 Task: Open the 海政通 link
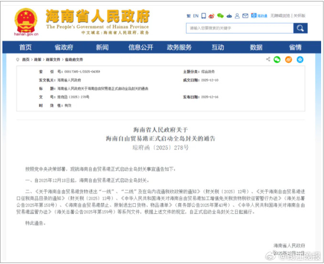(259, 16)
